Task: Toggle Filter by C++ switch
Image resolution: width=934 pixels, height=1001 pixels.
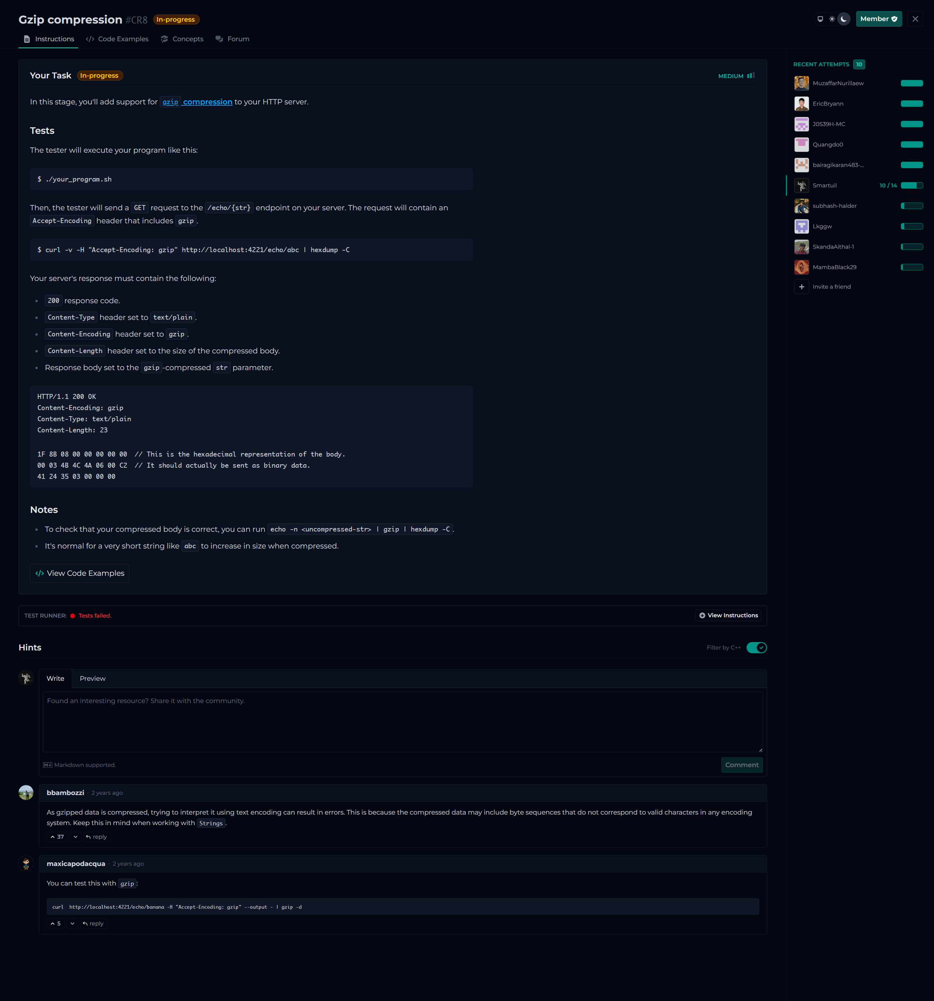Action: [756, 648]
